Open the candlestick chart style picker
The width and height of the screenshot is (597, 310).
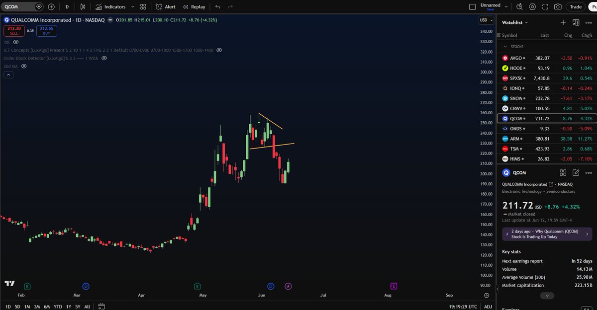tap(83, 7)
